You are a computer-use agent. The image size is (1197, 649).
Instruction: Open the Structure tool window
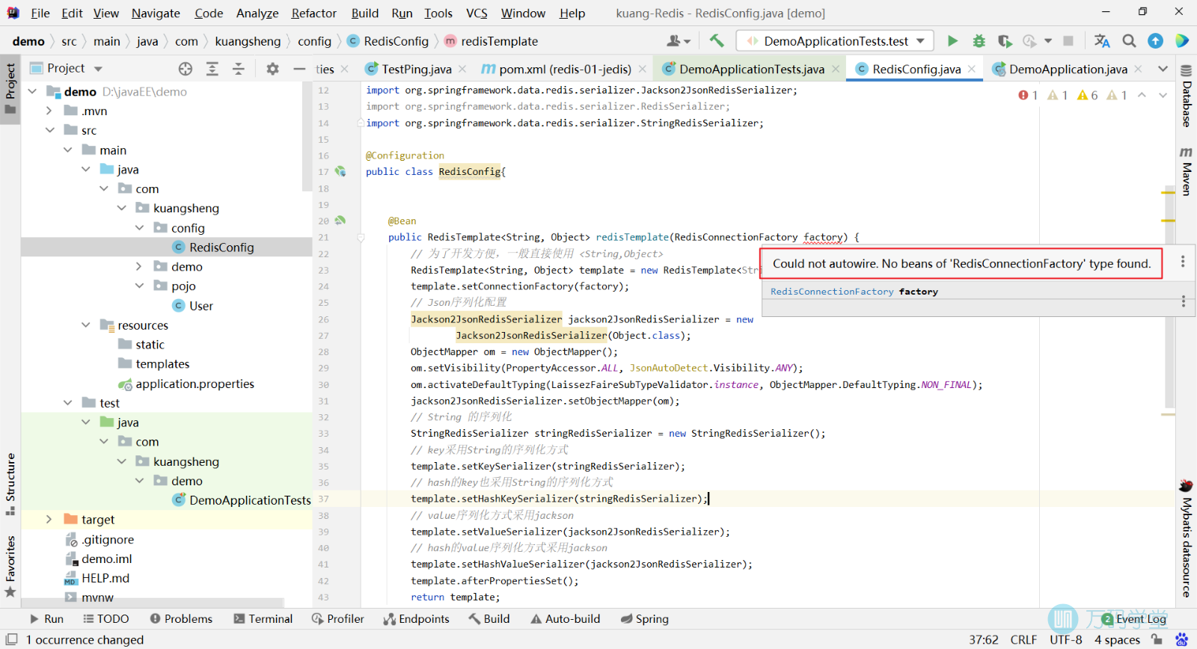tap(10, 484)
